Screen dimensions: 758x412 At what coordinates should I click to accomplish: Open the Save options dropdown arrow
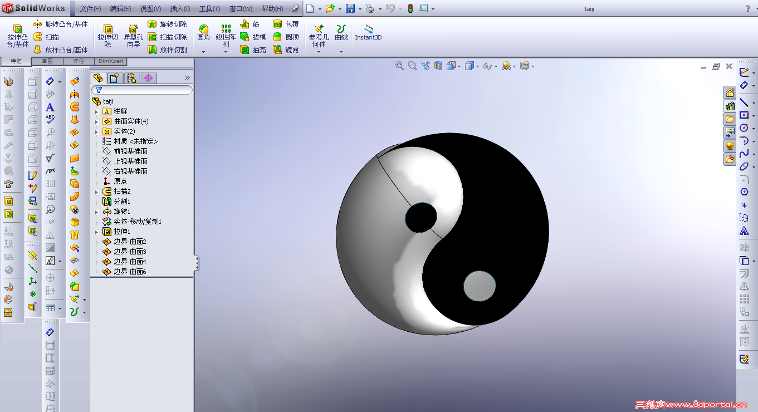coord(359,9)
